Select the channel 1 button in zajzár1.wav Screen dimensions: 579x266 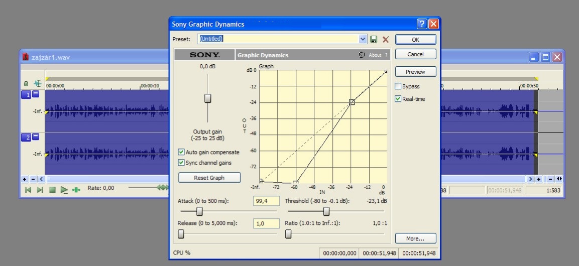(26, 95)
